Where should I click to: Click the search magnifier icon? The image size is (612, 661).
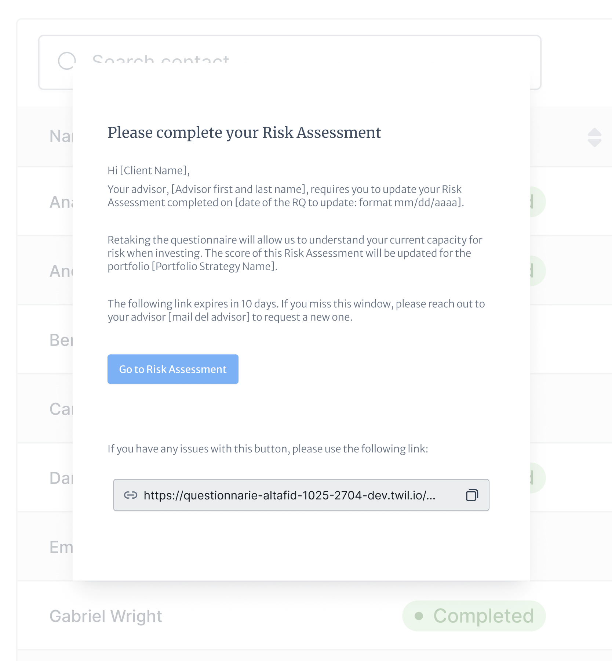pyautogui.click(x=67, y=61)
